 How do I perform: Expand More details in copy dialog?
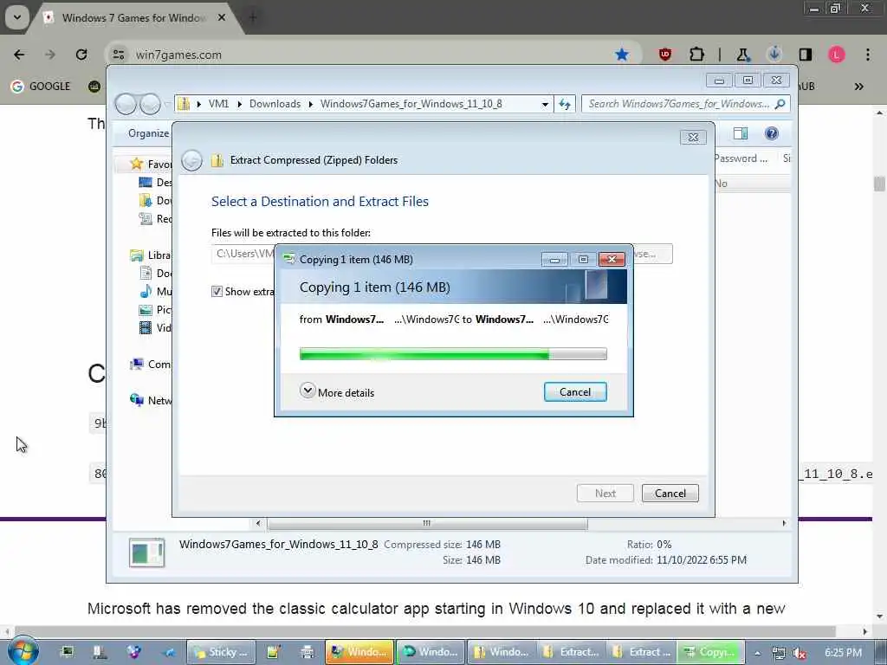point(337,392)
